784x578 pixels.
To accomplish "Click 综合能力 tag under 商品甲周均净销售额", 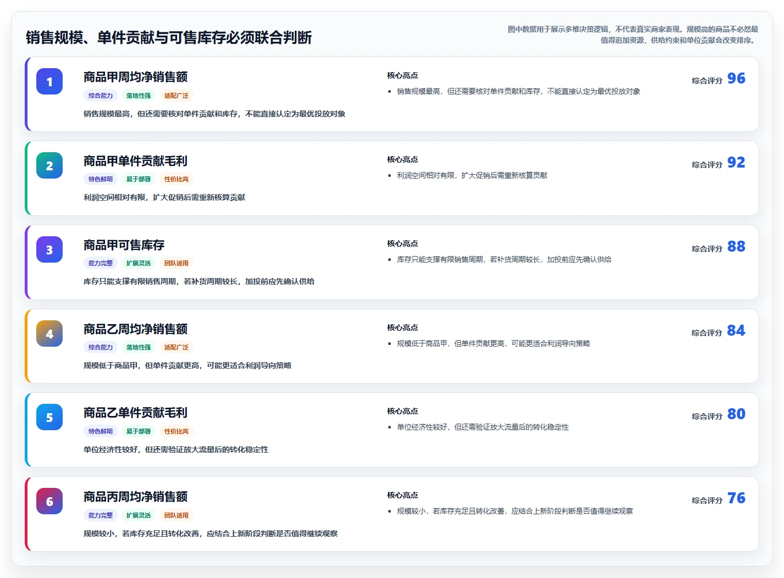I will 101,96.
